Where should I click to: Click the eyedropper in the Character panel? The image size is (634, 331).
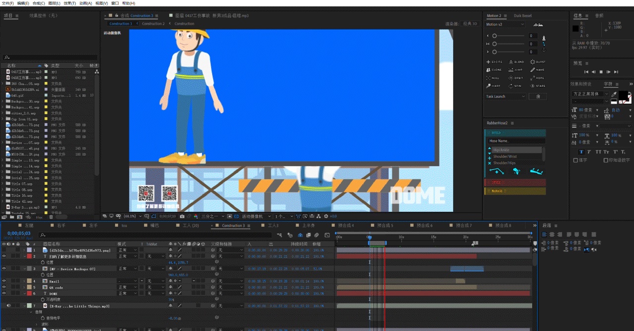point(615,94)
